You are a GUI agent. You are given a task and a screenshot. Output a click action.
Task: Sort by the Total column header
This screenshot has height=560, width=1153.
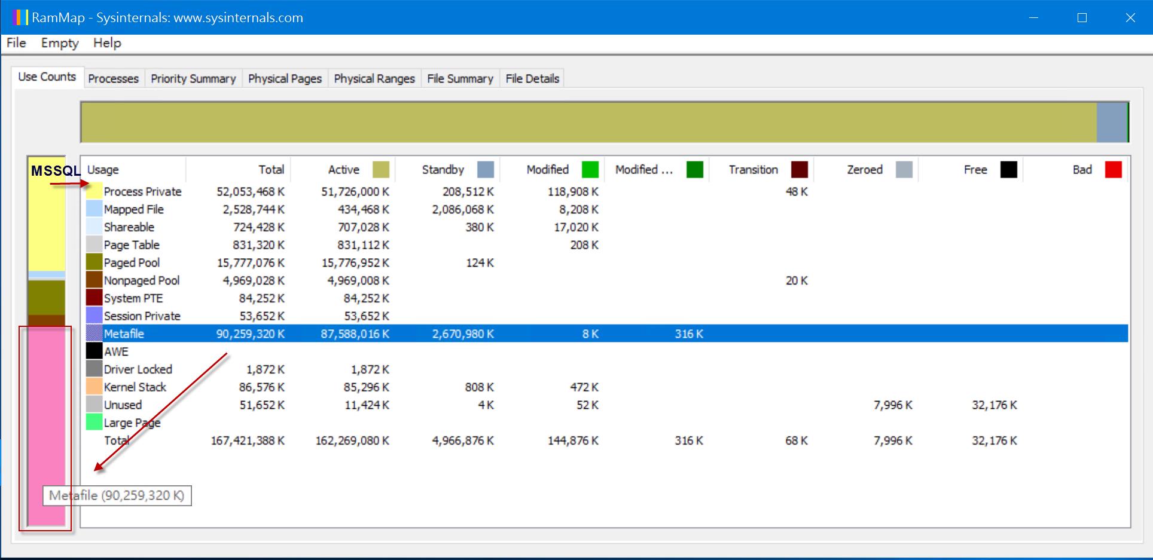(271, 170)
